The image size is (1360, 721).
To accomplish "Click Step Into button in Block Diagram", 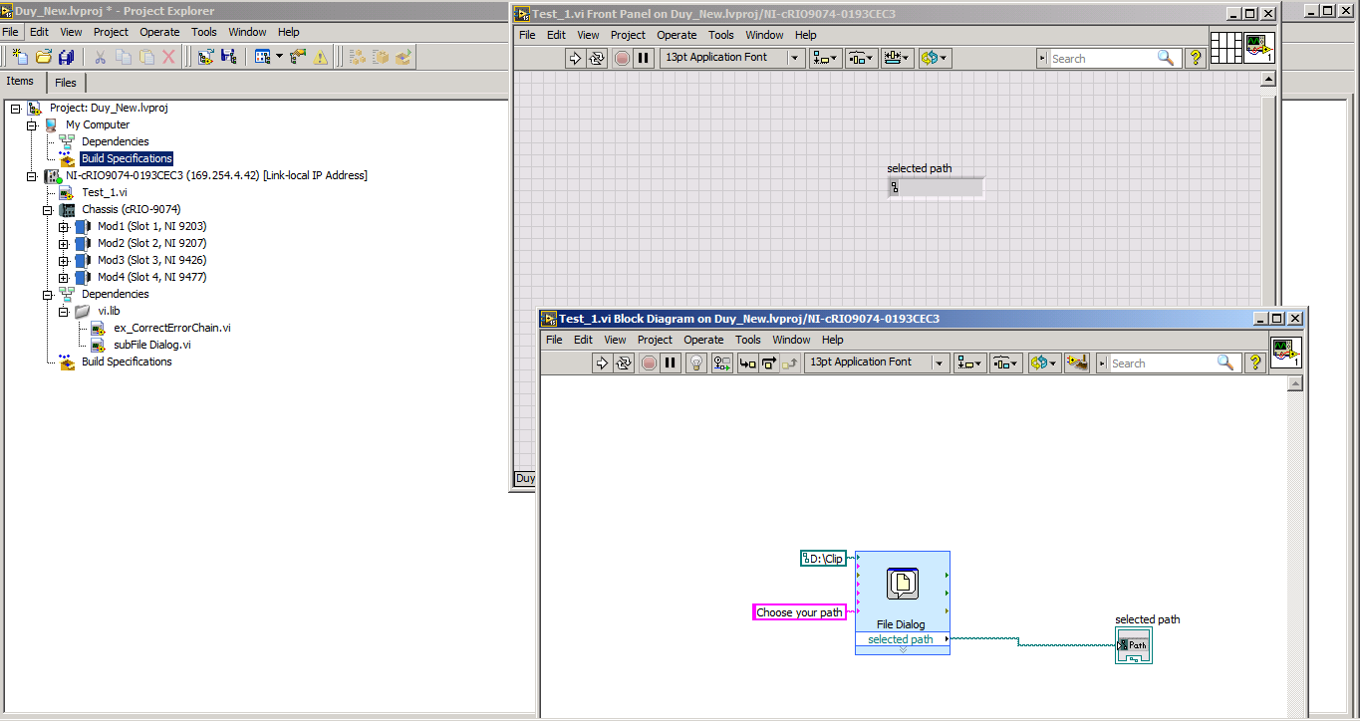I will [x=747, y=363].
